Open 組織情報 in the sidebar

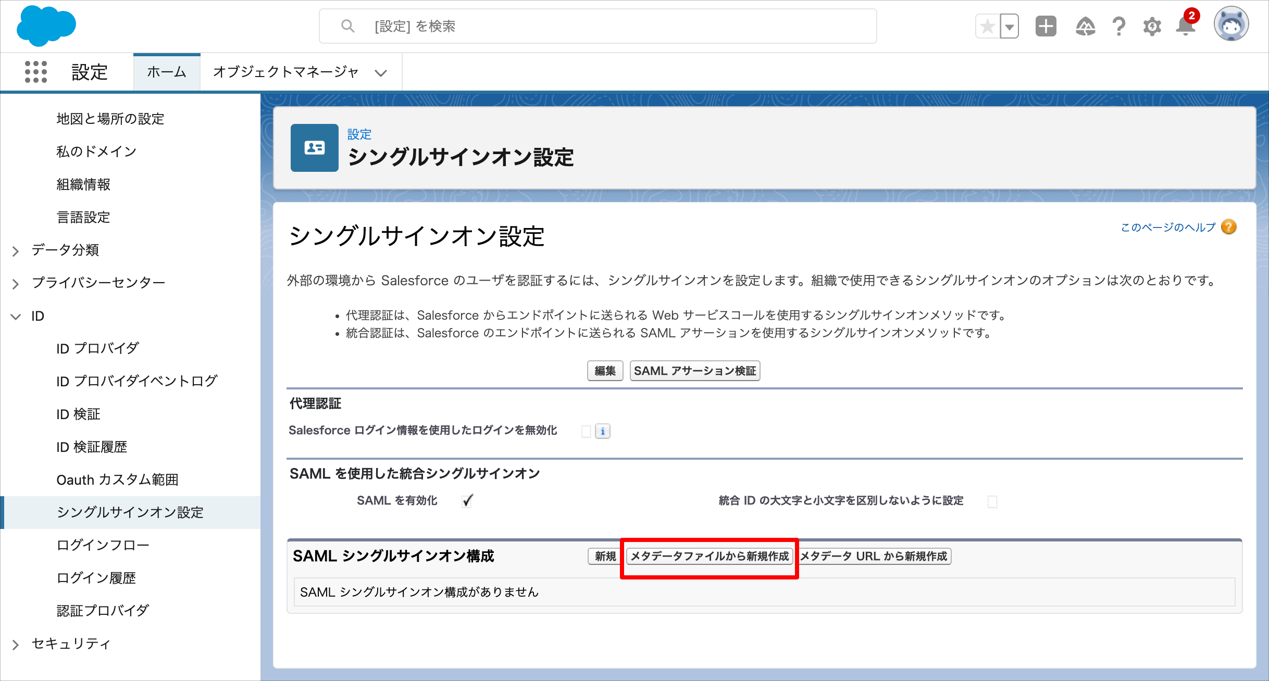tap(83, 184)
